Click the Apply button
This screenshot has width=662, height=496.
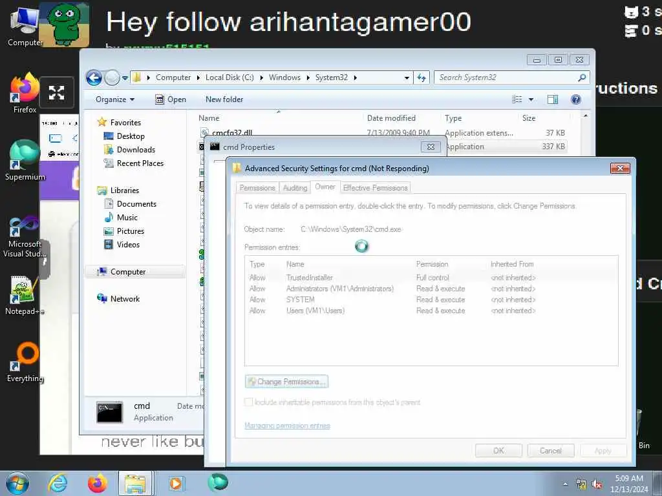pyautogui.click(x=603, y=450)
